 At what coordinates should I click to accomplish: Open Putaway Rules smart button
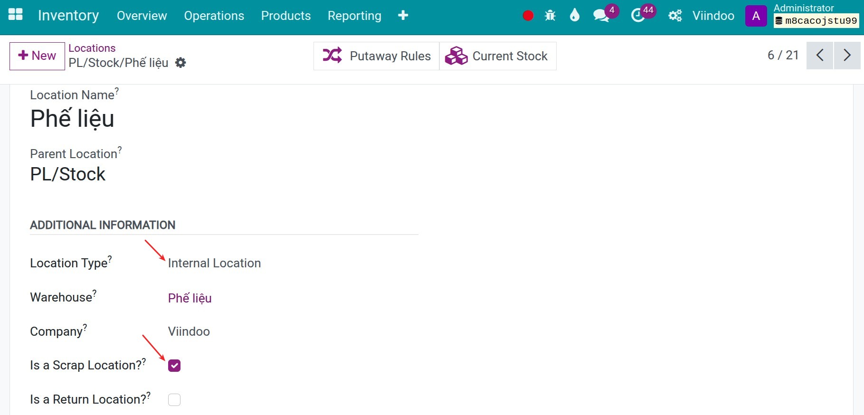pyautogui.click(x=377, y=56)
